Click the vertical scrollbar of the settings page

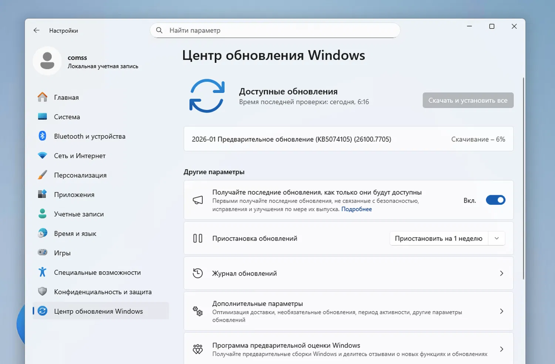point(523,178)
